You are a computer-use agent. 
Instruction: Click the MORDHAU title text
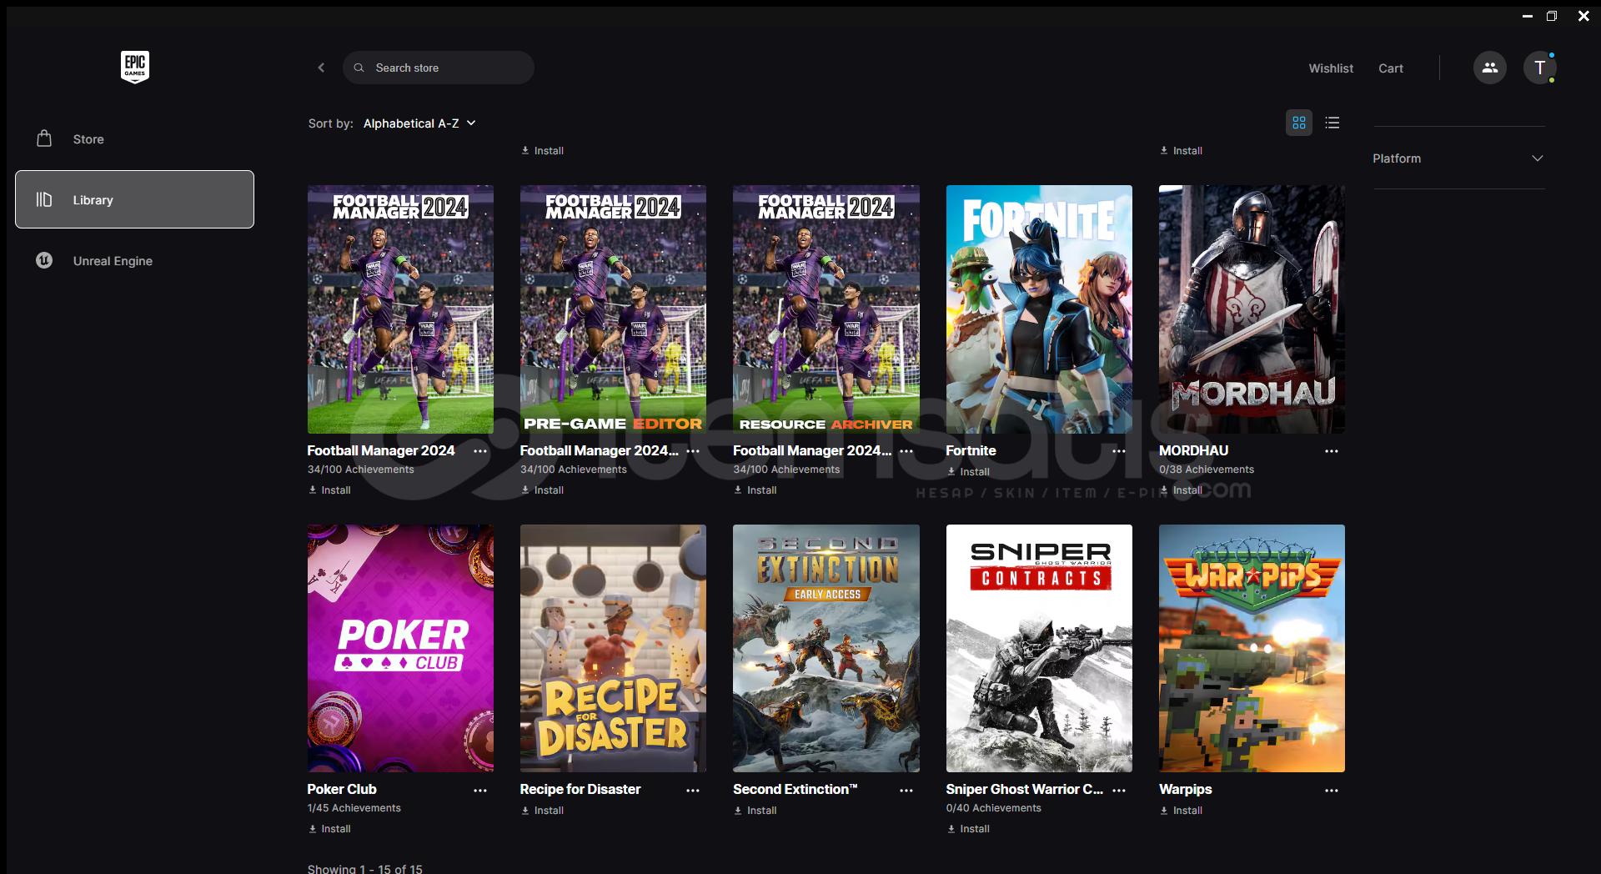(1193, 450)
